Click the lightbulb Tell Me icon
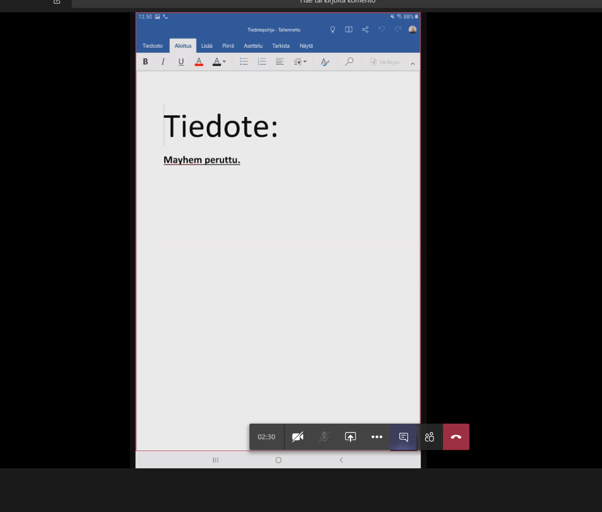Screen dimensions: 602x512 click(333, 29)
